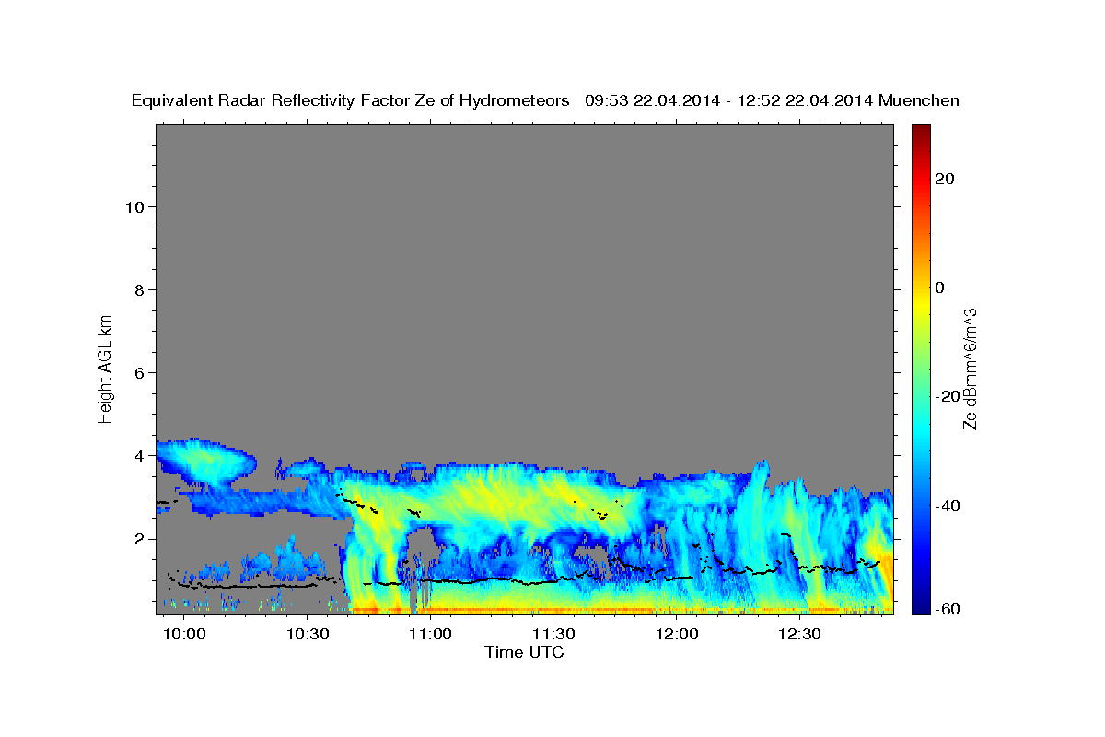Click the colorbar label '0'
This screenshot has width=1105, height=737.
(939, 287)
